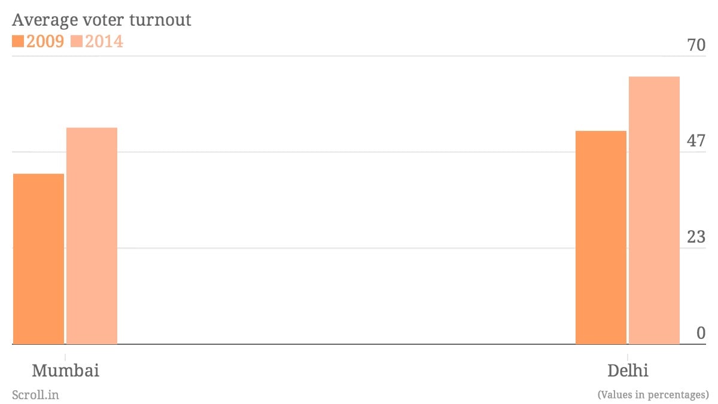This screenshot has height=404, width=718.
Task: Click the 23 y-axis value
Action: point(696,237)
